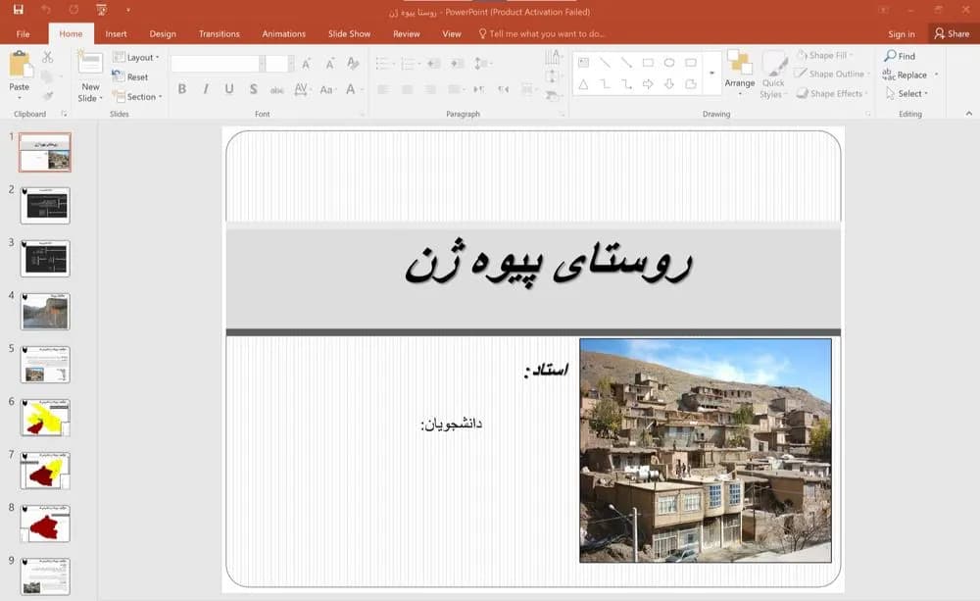
Task: Open the Numbering list dropdown
Action: (x=410, y=63)
